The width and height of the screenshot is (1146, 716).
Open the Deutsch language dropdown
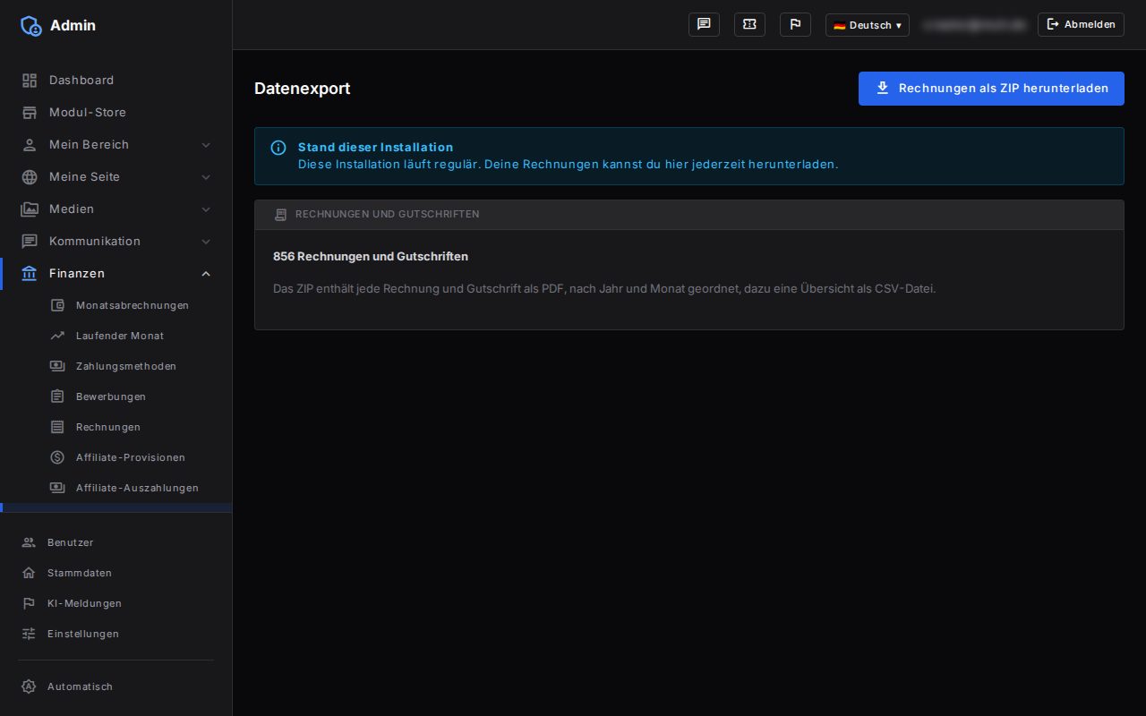(x=868, y=25)
